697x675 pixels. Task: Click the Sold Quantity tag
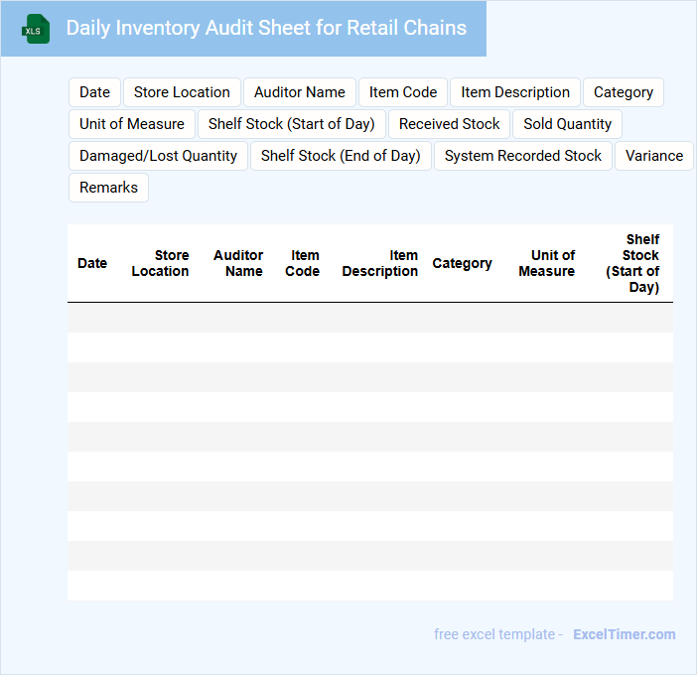(x=567, y=124)
